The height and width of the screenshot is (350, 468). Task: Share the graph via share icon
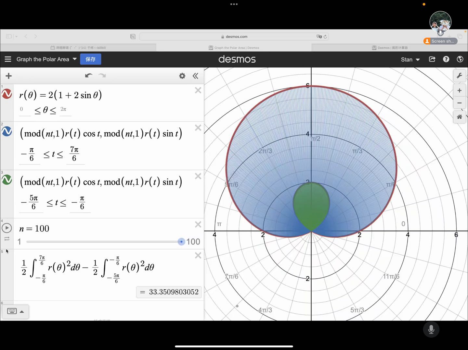click(x=432, y=59)
